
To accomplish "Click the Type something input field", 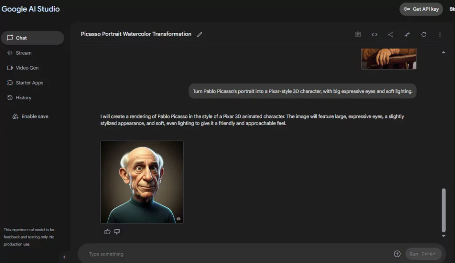I will (238, 254).
